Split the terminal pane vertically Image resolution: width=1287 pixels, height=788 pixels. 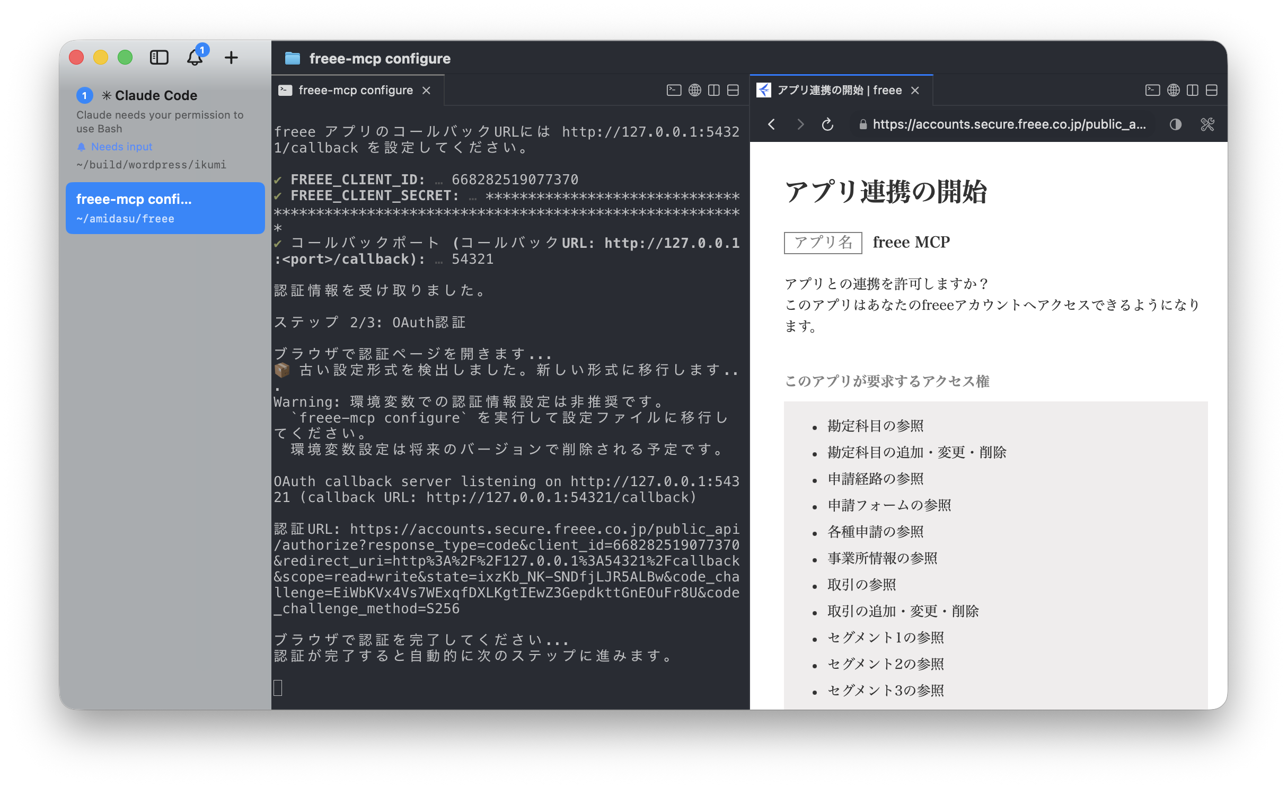point(713,90)
